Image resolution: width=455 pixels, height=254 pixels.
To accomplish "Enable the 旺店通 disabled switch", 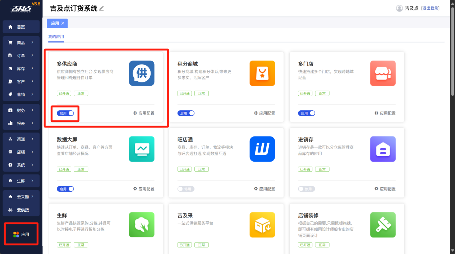I will pos(186,189).
